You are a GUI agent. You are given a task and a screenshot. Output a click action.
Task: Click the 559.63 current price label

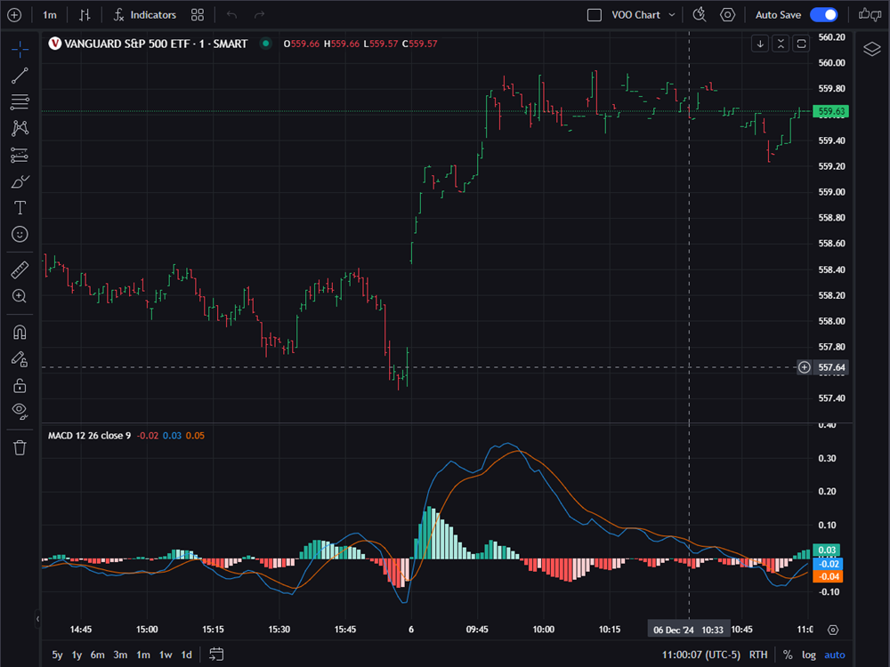[x=831, y=111]
